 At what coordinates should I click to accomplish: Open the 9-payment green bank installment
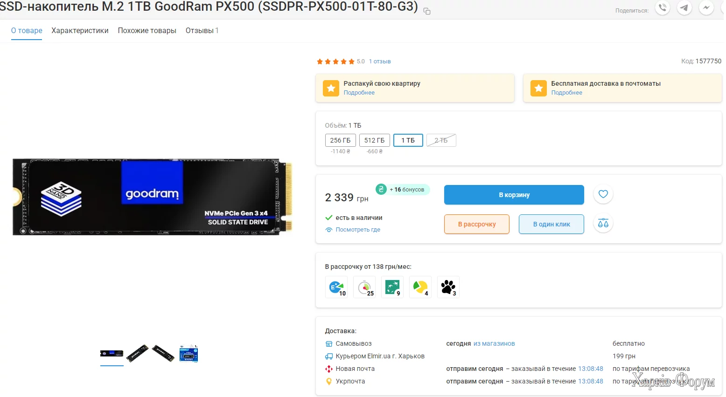(392, 287)
